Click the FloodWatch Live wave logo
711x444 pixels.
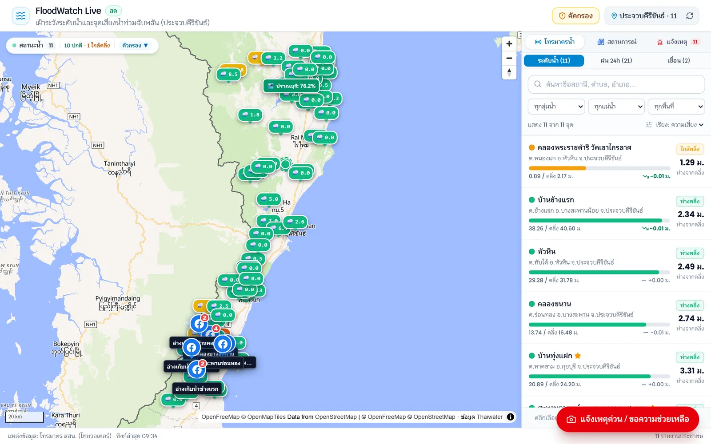20,16
